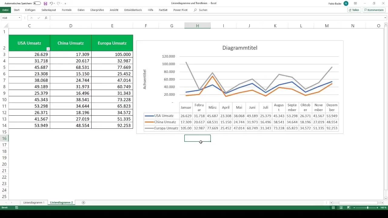Screen dimensions: 388x218
Task: Click the zoom out minus button
Action: [354, 208]
